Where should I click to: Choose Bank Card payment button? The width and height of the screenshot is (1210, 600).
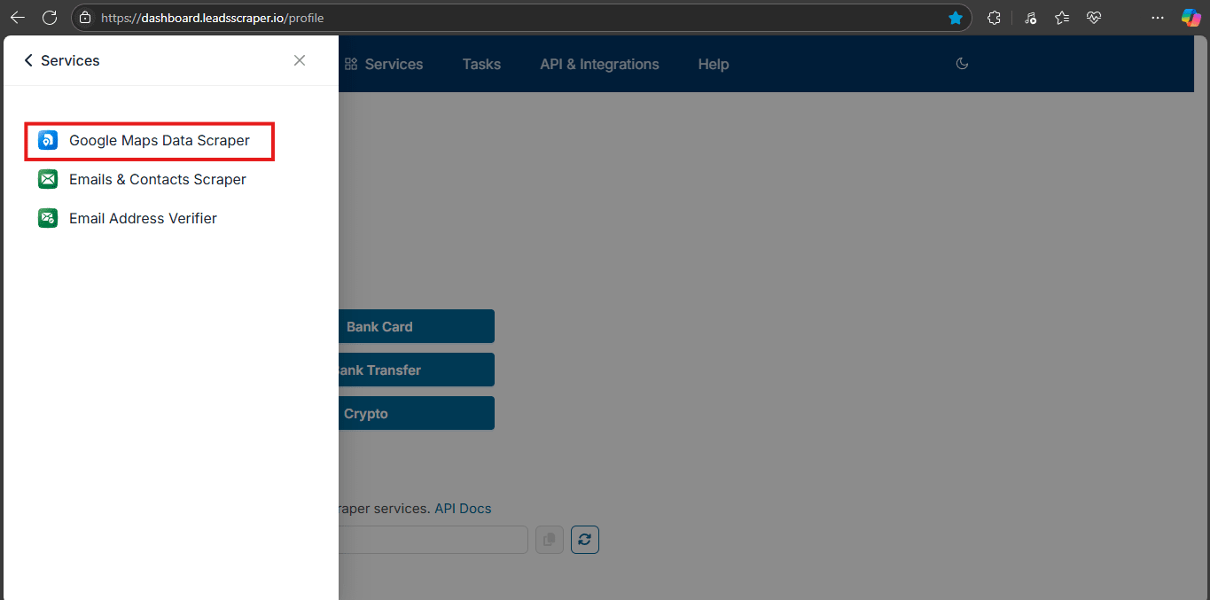tap(416, 326)
